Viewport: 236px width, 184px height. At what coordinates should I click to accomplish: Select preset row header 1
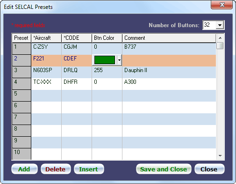[21, 49]
